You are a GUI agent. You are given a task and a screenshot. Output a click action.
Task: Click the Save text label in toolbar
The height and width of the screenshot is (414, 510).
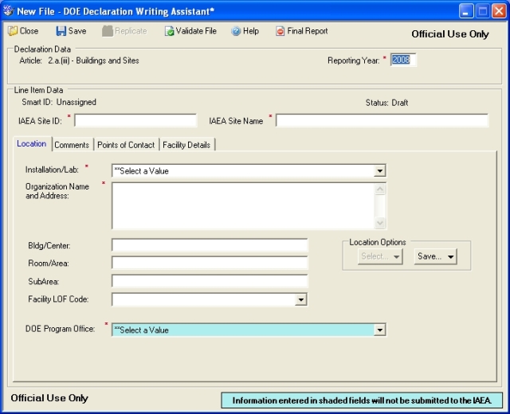pos(77,31)
